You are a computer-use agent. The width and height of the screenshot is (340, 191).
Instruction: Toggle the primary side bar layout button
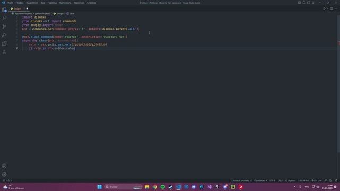click(x=299, y=3)
